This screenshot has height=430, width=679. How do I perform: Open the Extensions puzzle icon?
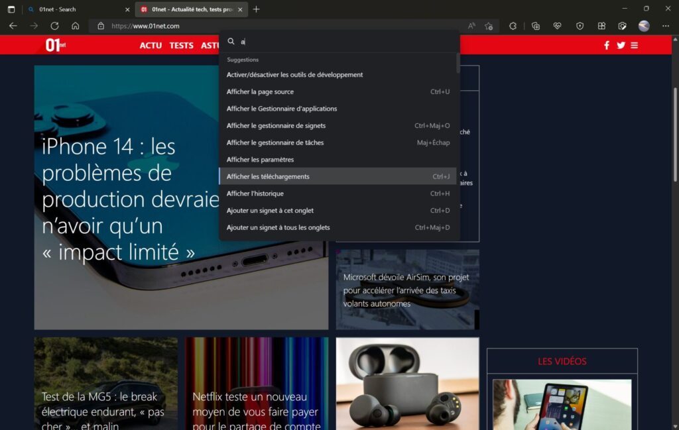[513, 26]
